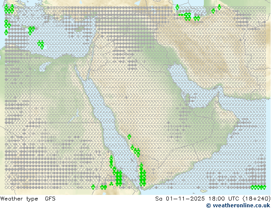Click the 'GFS' model label
The height and width of the screenshot is (209, 271).
pyautogui.click(x=50, y=199)
